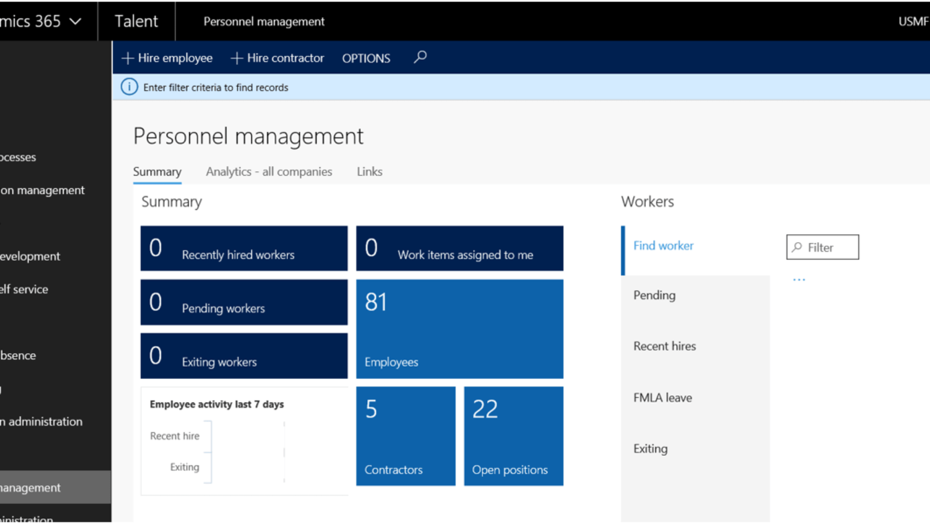Switch to the Summary tab

pos(157,172)
